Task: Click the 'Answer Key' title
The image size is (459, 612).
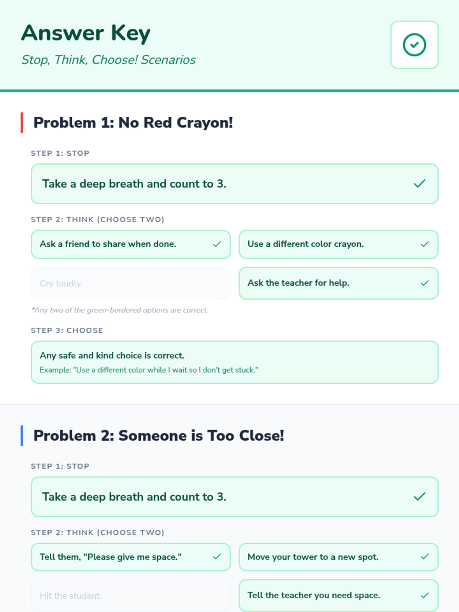Action: coord(86,33)
